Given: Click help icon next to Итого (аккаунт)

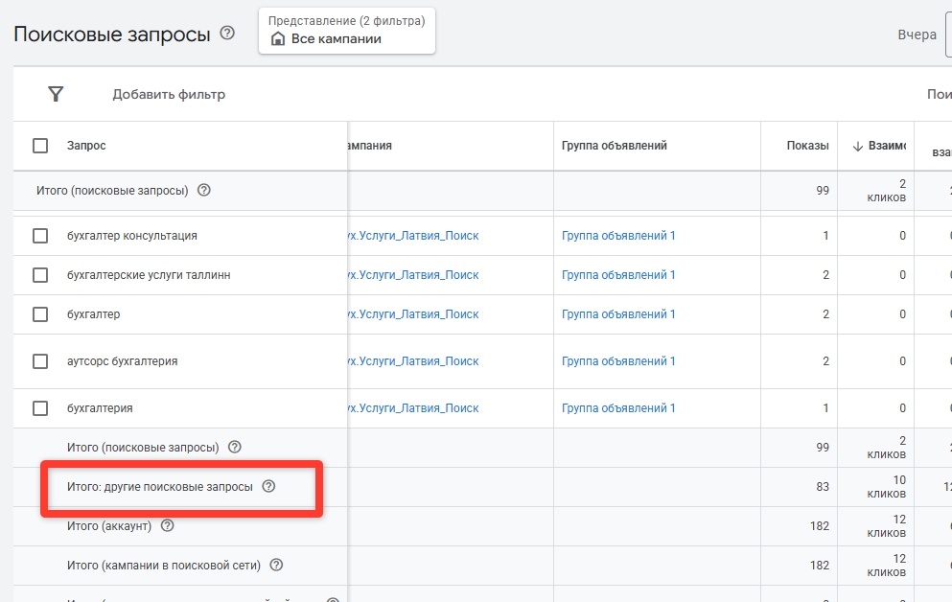Looking at the screenshot, I should click(167, 525).
